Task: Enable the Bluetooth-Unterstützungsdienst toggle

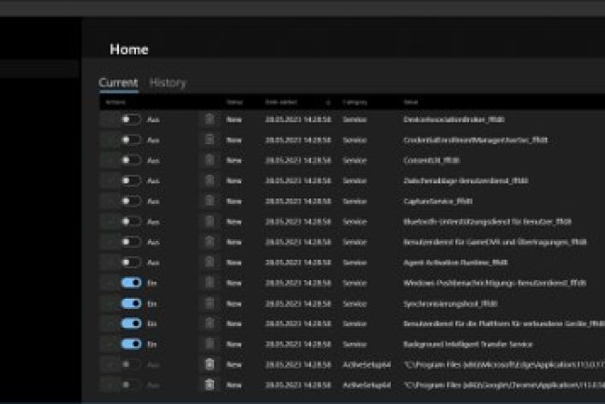Action: tap(131, 222)
